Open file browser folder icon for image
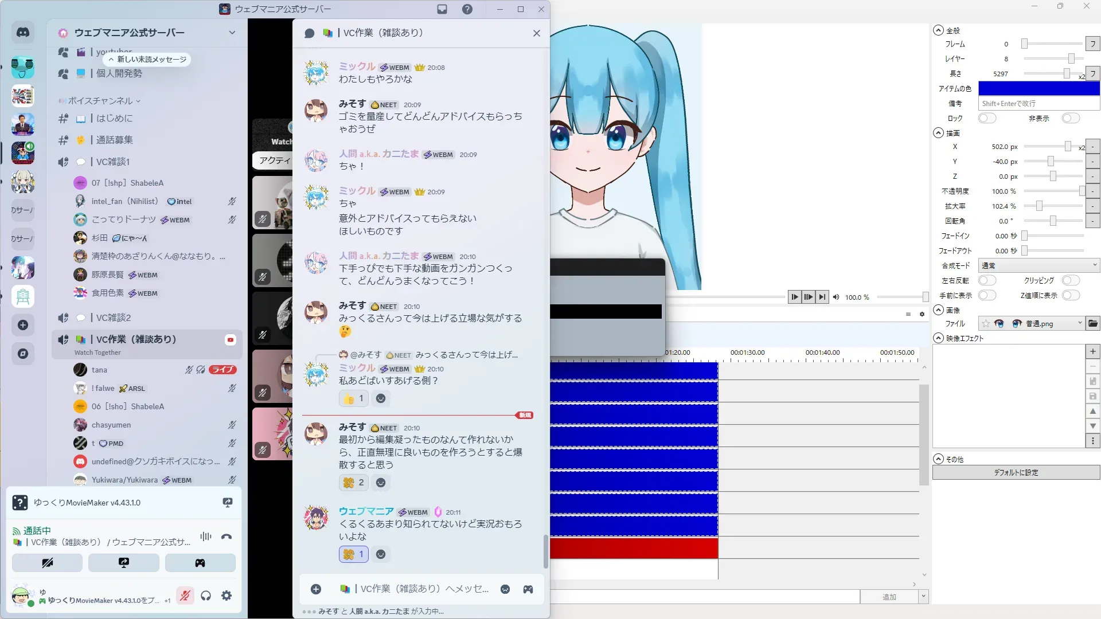Viewport: 1101px width, 619px height. click(x=1093, y=324)
